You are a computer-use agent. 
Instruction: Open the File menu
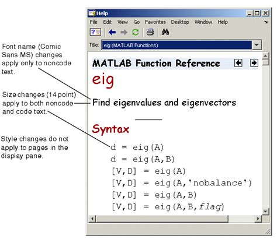94,22
